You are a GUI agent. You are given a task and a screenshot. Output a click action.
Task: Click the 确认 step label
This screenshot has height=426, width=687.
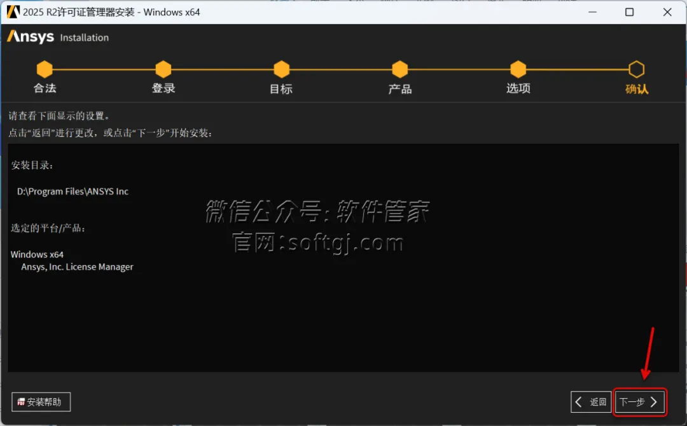click(637, 89)
